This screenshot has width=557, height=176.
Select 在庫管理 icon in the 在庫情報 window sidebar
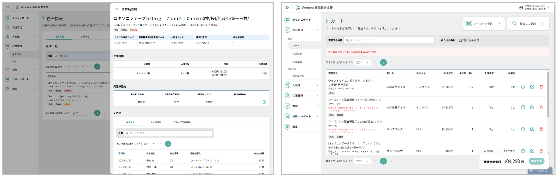pos(8,46)
